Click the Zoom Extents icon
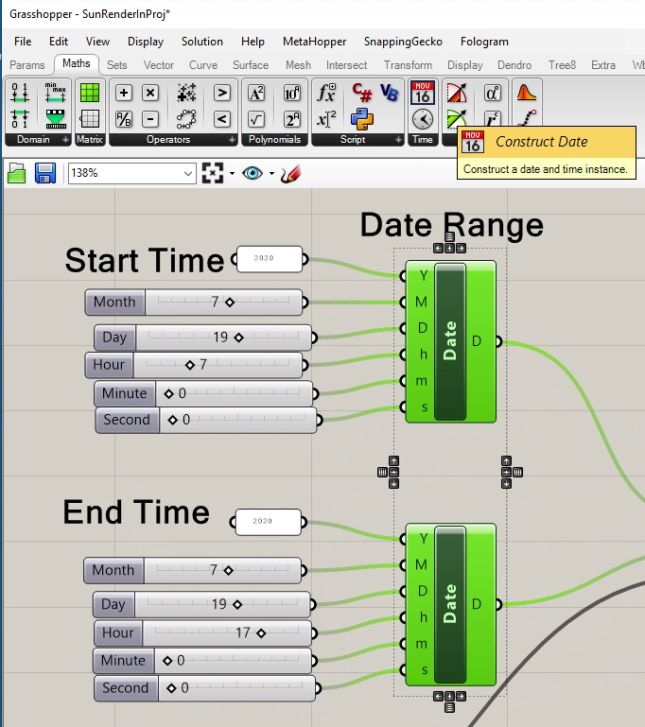Screen dimensions: 645x727 (x=213, y=173)
